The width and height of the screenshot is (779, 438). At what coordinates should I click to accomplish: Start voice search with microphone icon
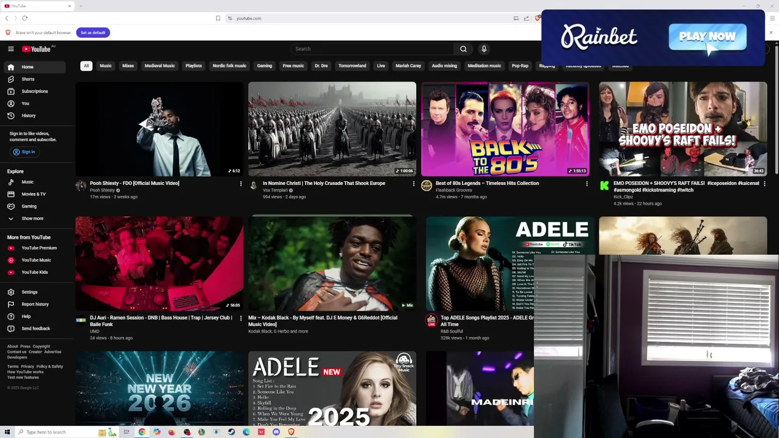coord(484,49)
